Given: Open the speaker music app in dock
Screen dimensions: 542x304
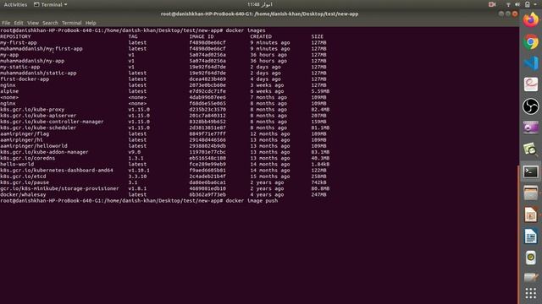Looking at the screenshot, I should coord(531,258).
